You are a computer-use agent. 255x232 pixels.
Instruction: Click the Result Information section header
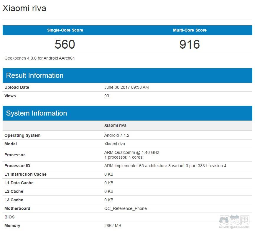pyautogui.click(x=35, y=75)
